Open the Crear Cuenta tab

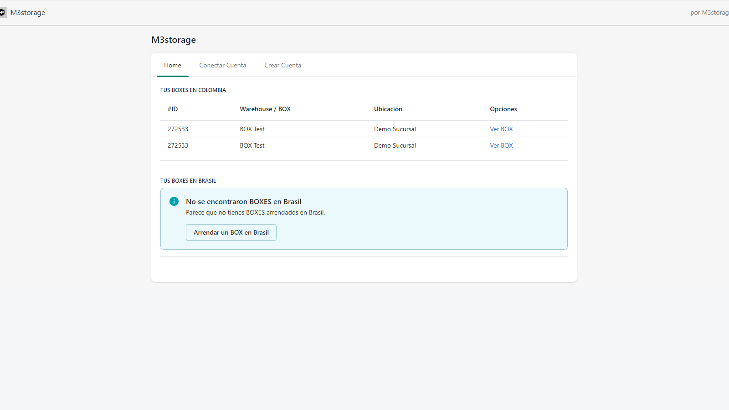point(283,65)
